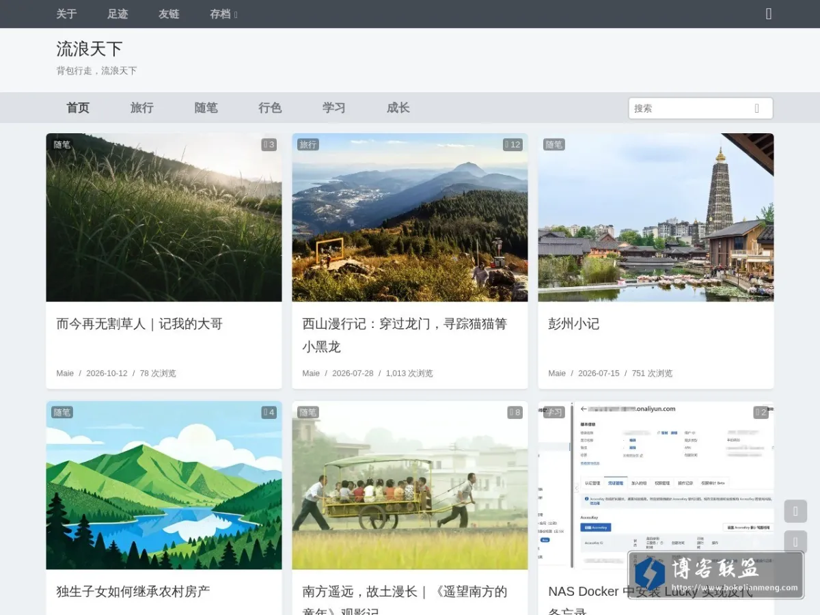
Task: Click the lower floating side button
Action: click(x=795, y=542)
